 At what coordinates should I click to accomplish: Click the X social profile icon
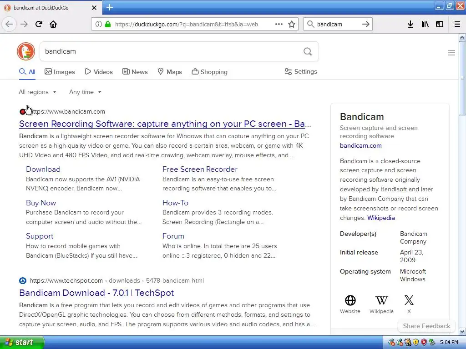[409, 300]
